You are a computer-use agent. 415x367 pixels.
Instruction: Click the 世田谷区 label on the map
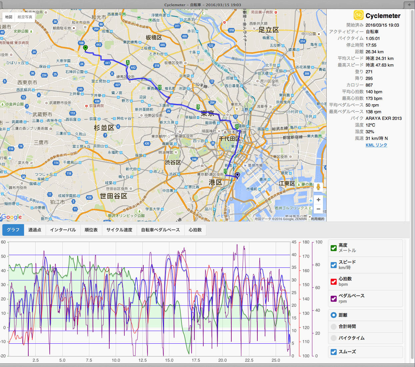(114, 196)
